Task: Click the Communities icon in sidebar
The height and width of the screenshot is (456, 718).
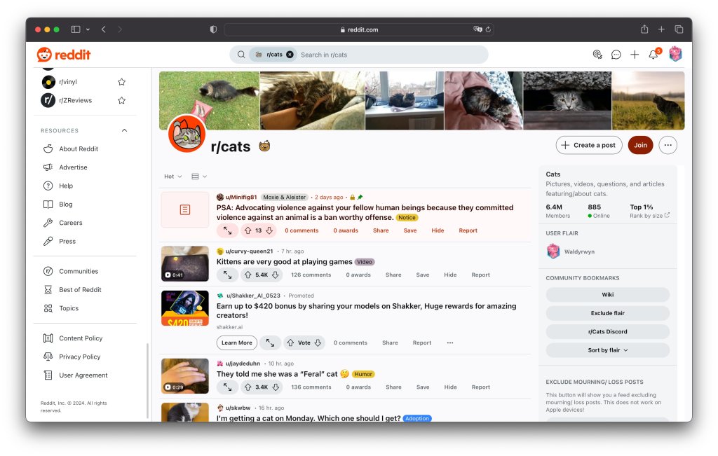Action: click(x=48, y=271)
